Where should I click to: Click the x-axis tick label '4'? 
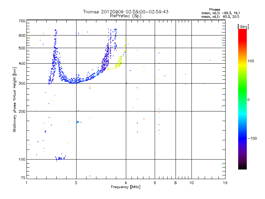(x=126, y=183)
